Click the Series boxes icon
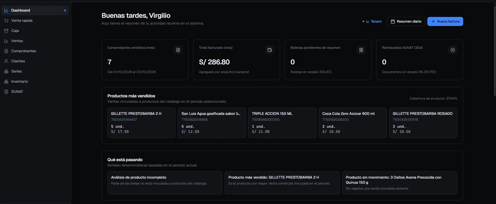This screenshot has width=496, height=204. (6, 71)
